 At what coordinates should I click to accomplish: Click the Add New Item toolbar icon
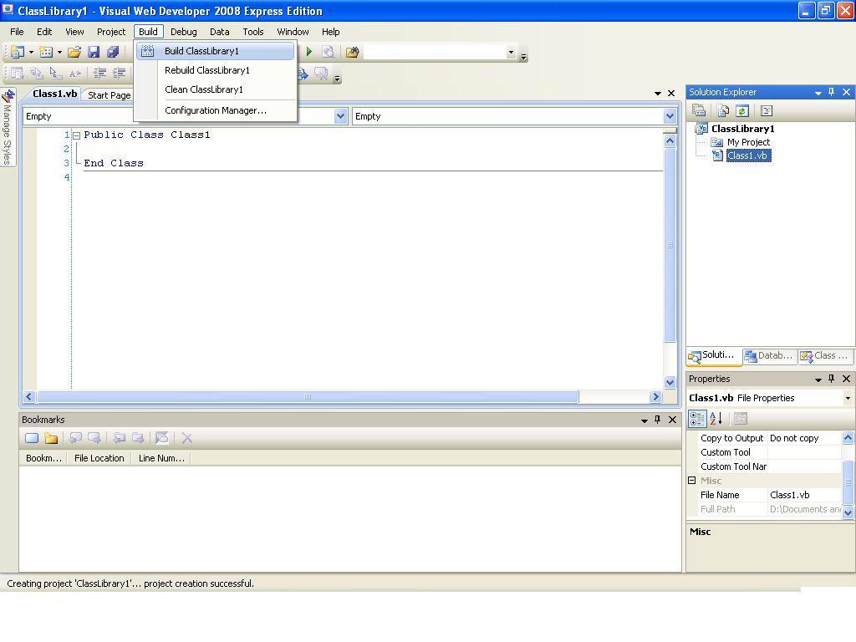click(x=46, y=52)
